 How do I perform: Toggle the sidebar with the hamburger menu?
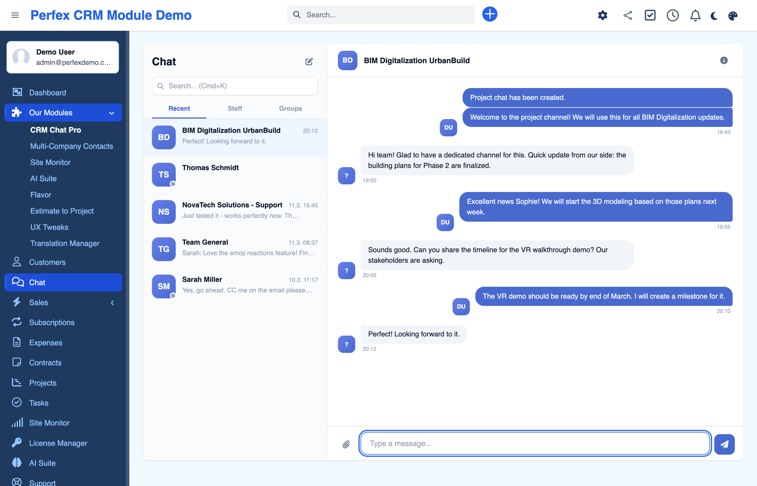pos(15,15)
